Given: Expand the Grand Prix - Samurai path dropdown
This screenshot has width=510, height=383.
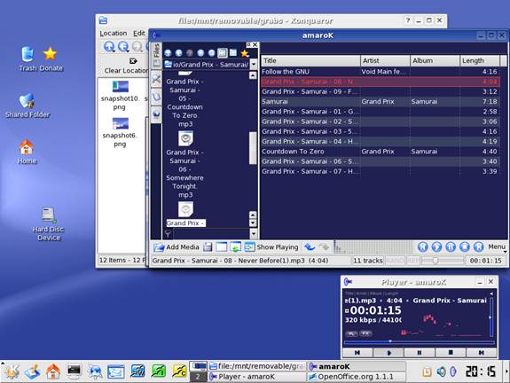Looking at the screenshot, I should [x=254, y=65].
